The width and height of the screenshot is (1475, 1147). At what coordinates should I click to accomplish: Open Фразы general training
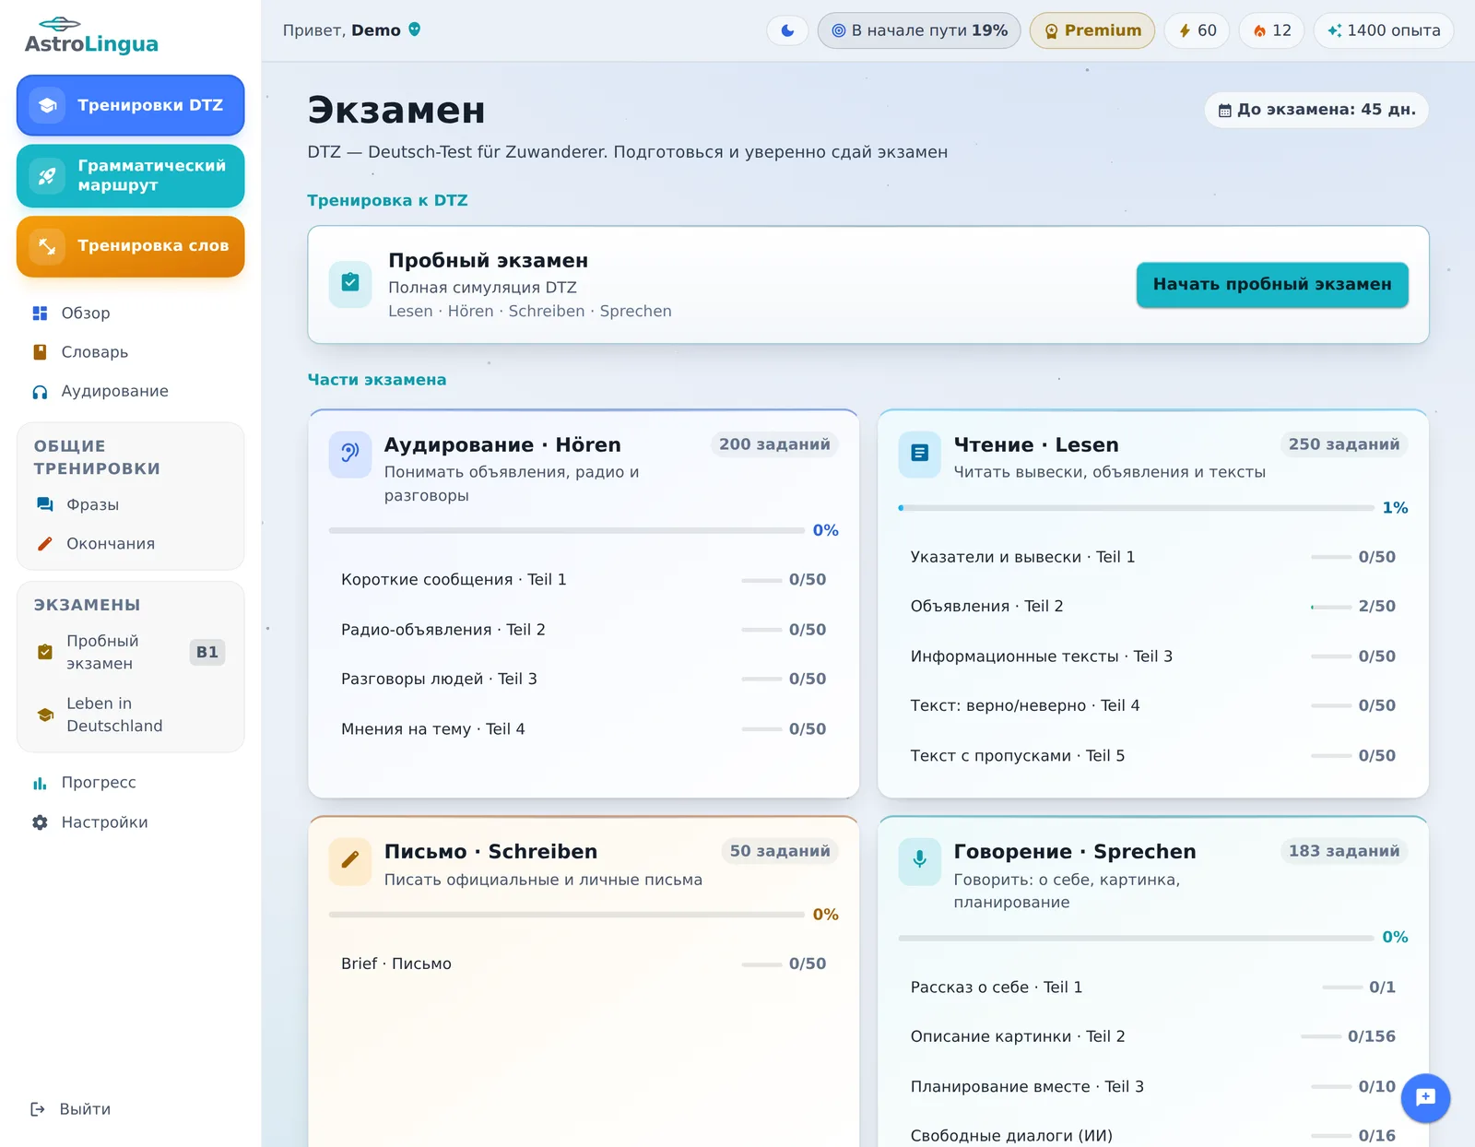[x=130, y=504]
